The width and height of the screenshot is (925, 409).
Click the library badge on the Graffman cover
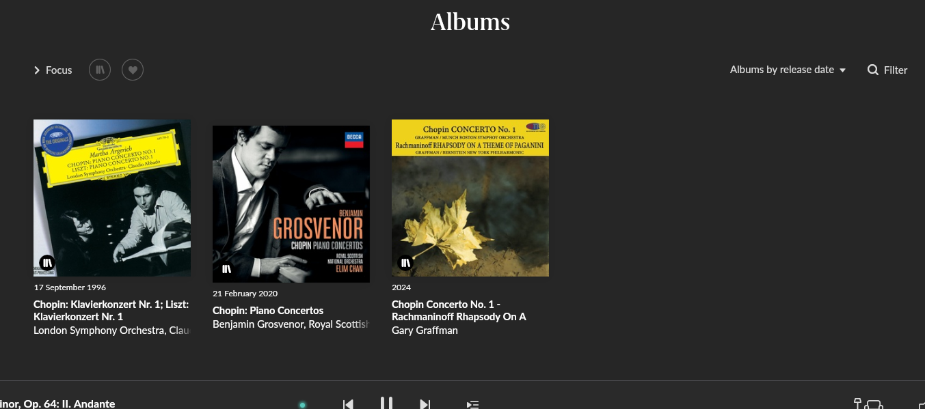(x=405, y=262)
